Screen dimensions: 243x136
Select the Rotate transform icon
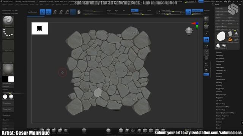click(x=67, y=12)
